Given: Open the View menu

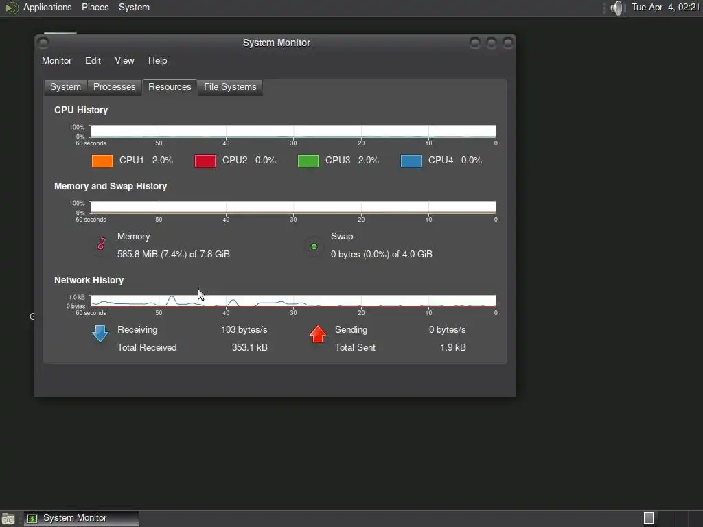Looking at the screenshot, I should point(124,61).
